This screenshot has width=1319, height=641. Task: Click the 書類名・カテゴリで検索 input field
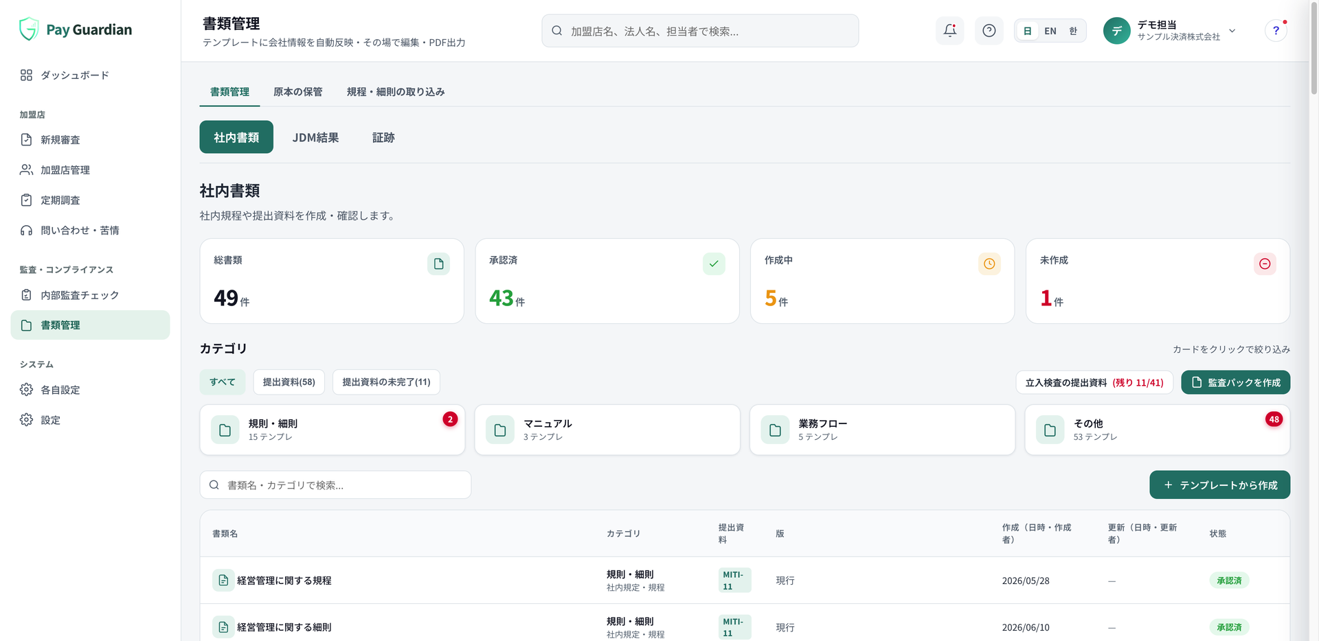pos(335,485)
